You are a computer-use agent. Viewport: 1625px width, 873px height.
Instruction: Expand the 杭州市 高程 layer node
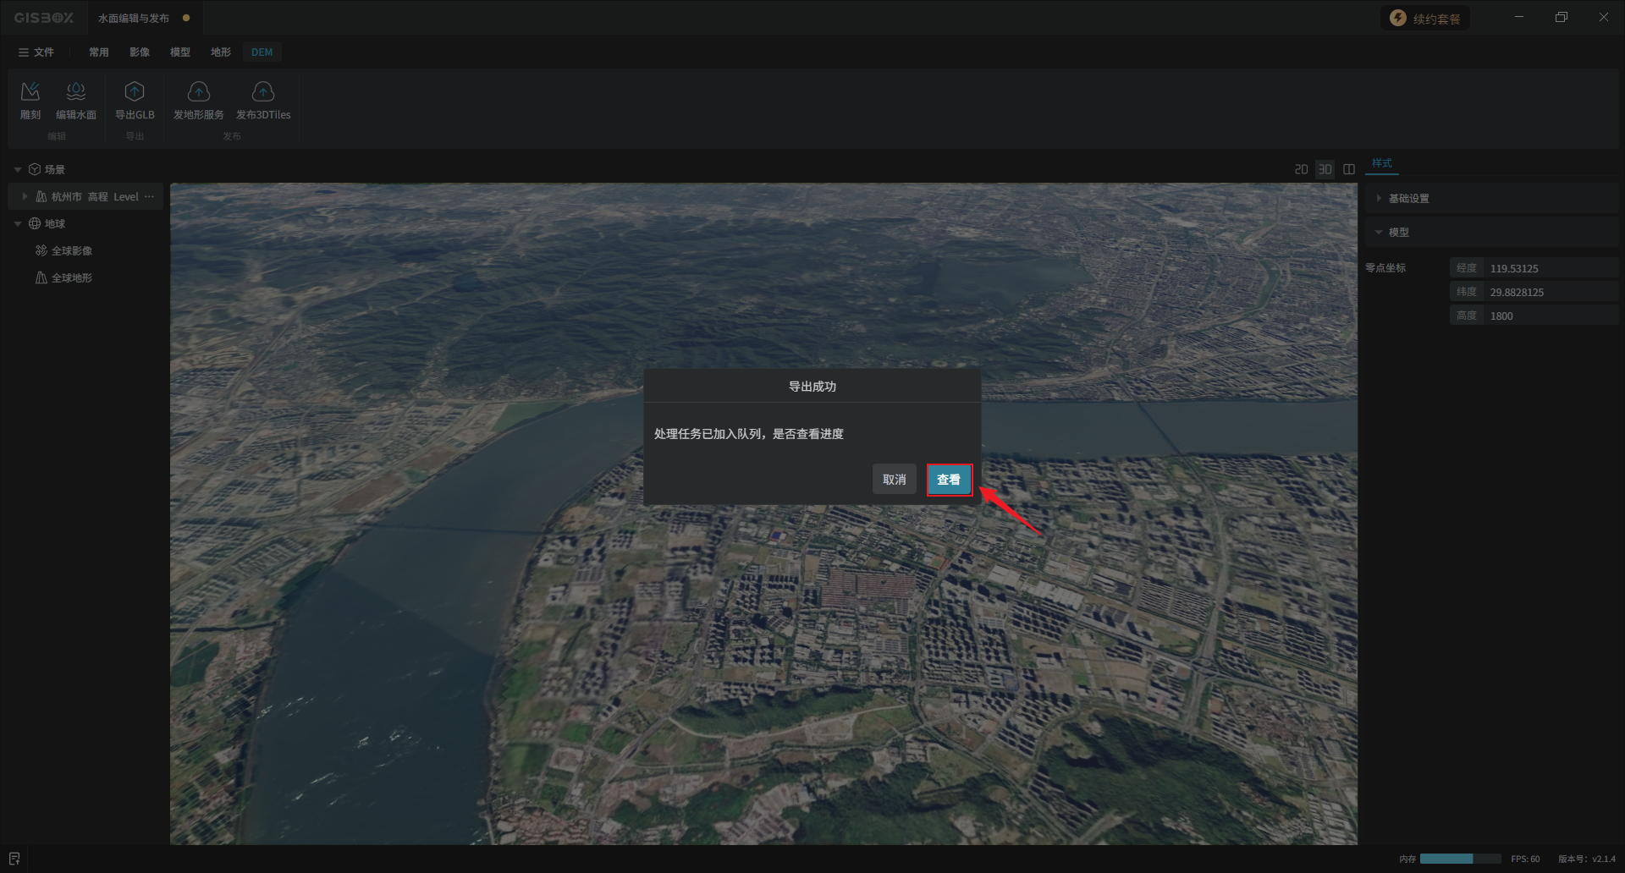coord(25,196)
